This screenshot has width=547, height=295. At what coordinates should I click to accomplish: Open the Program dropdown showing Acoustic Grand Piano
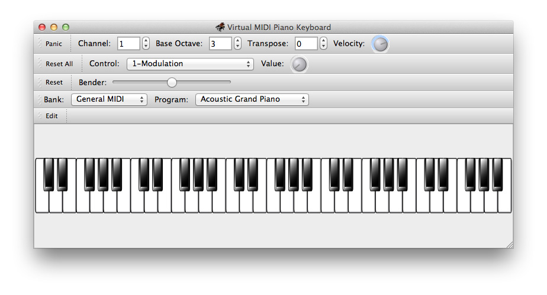tap(252, 99)
